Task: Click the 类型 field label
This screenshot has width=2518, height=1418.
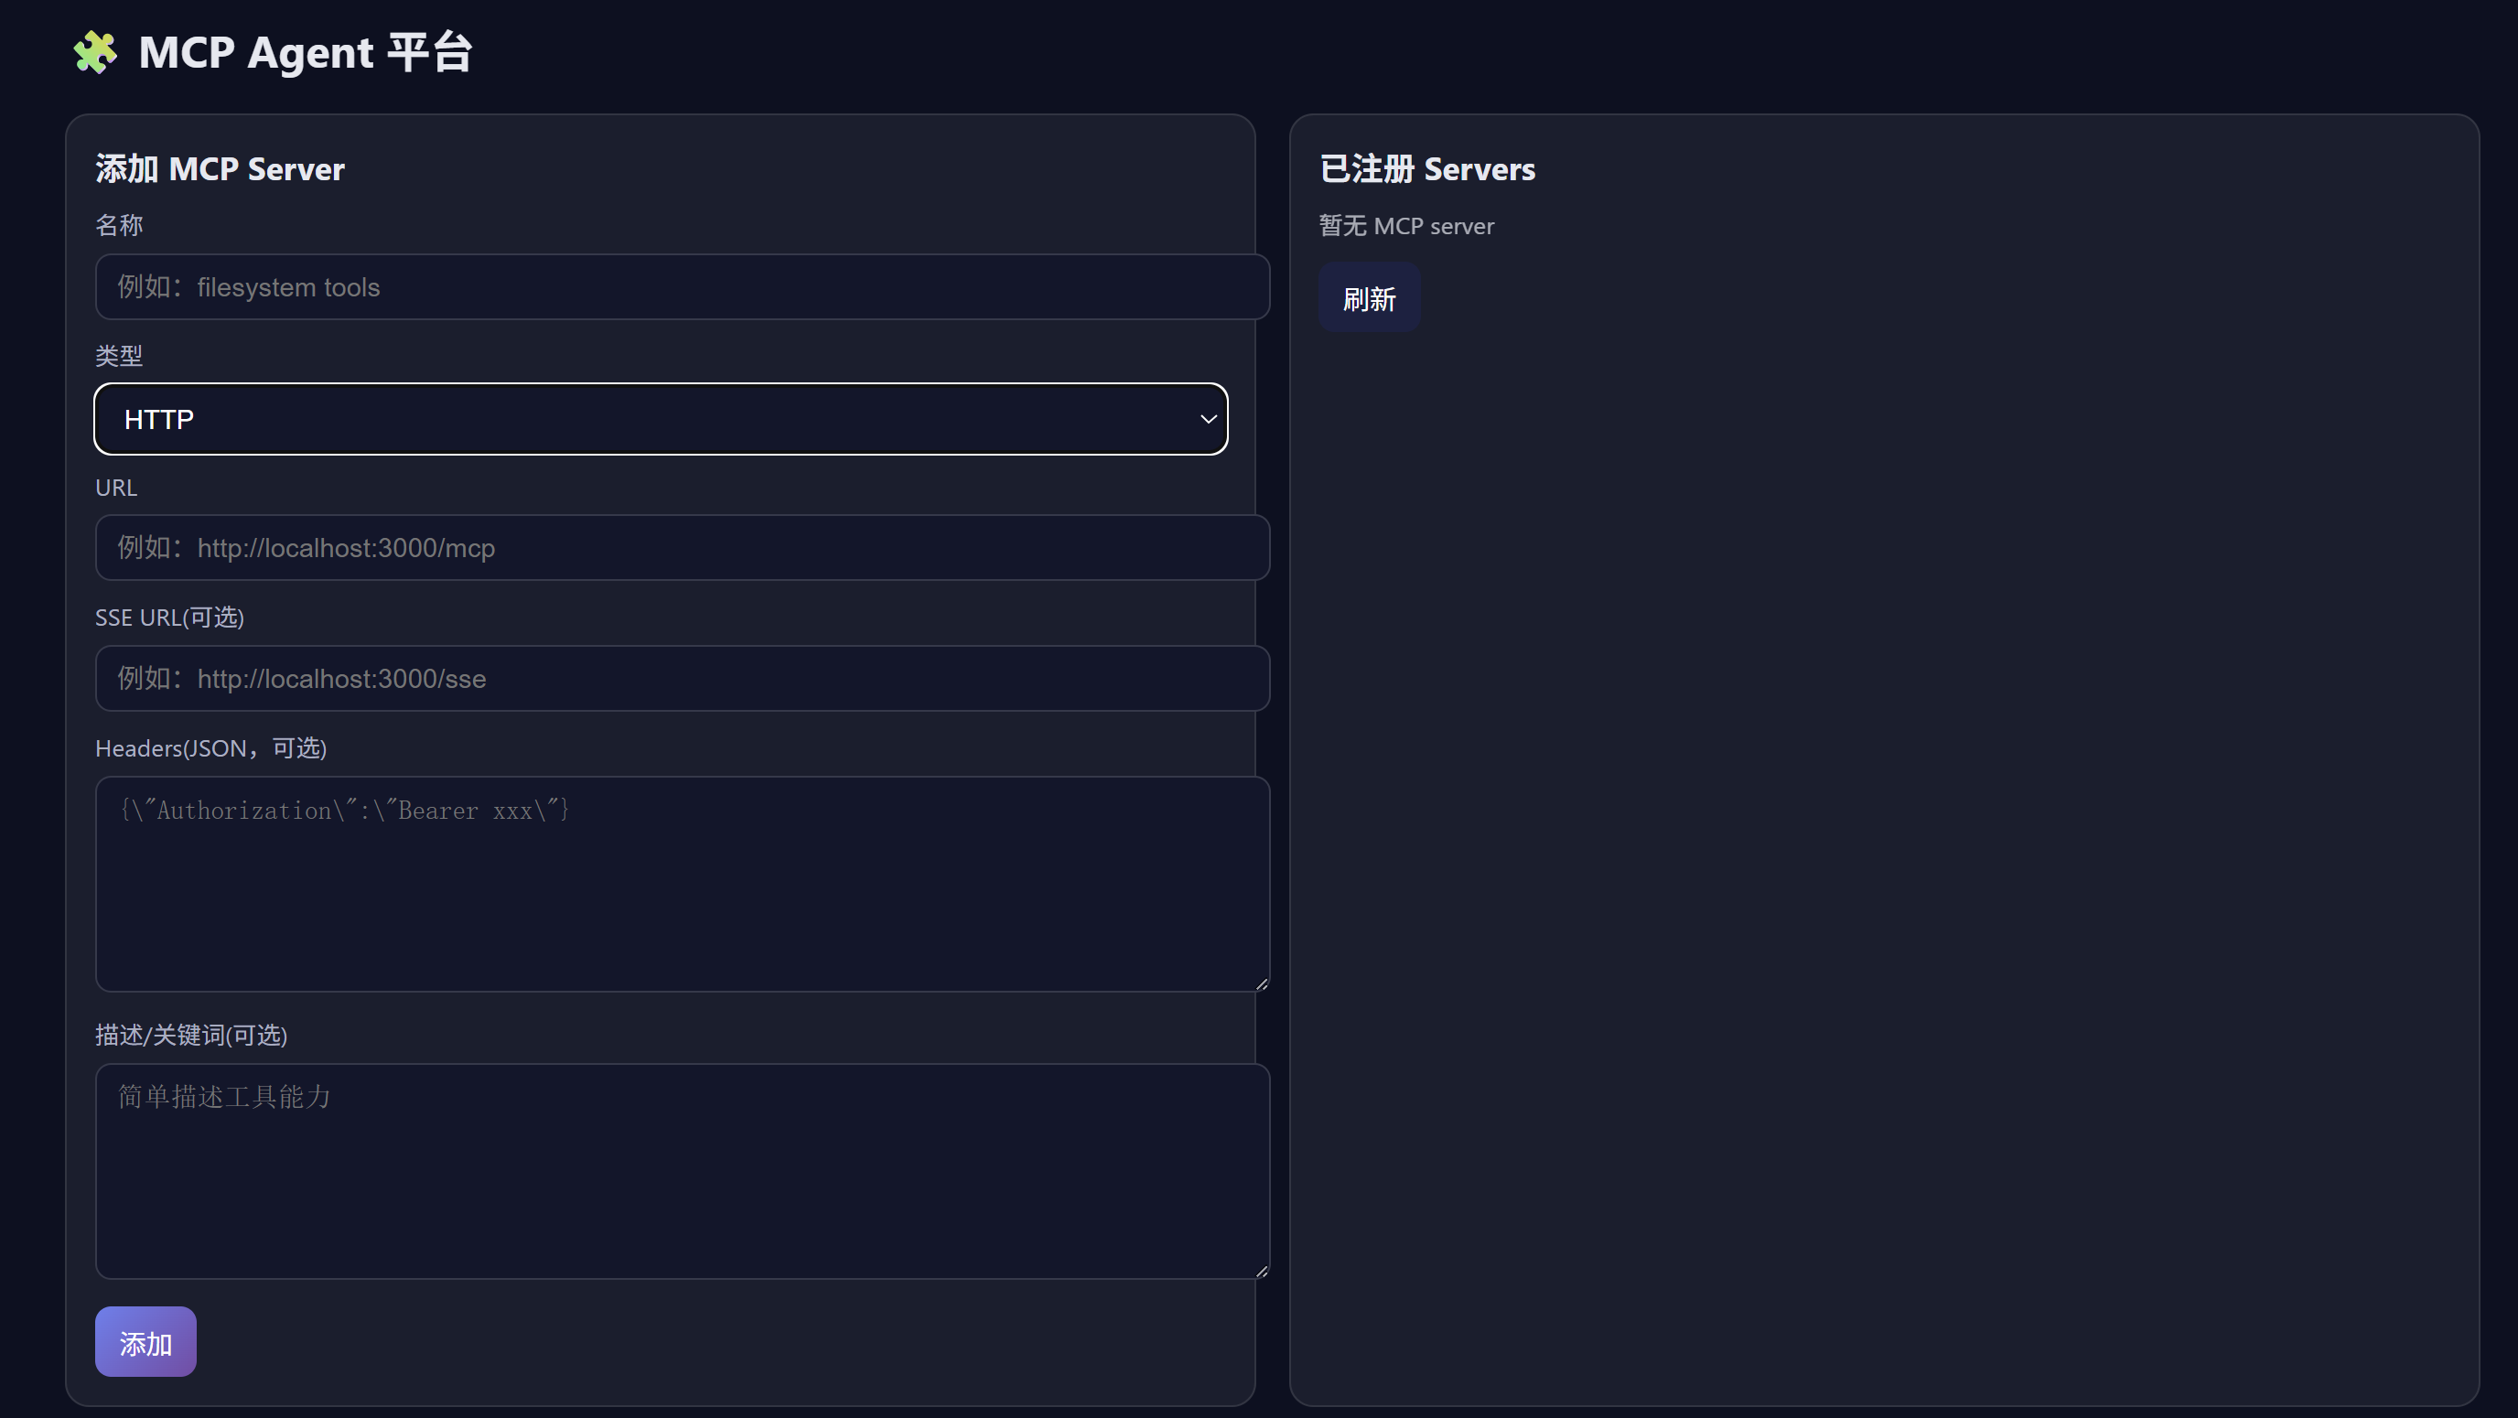Action: [119, 356]
